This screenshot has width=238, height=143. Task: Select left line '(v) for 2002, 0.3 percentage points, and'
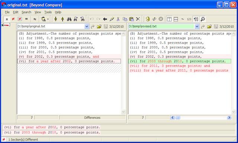click(69, 57)
